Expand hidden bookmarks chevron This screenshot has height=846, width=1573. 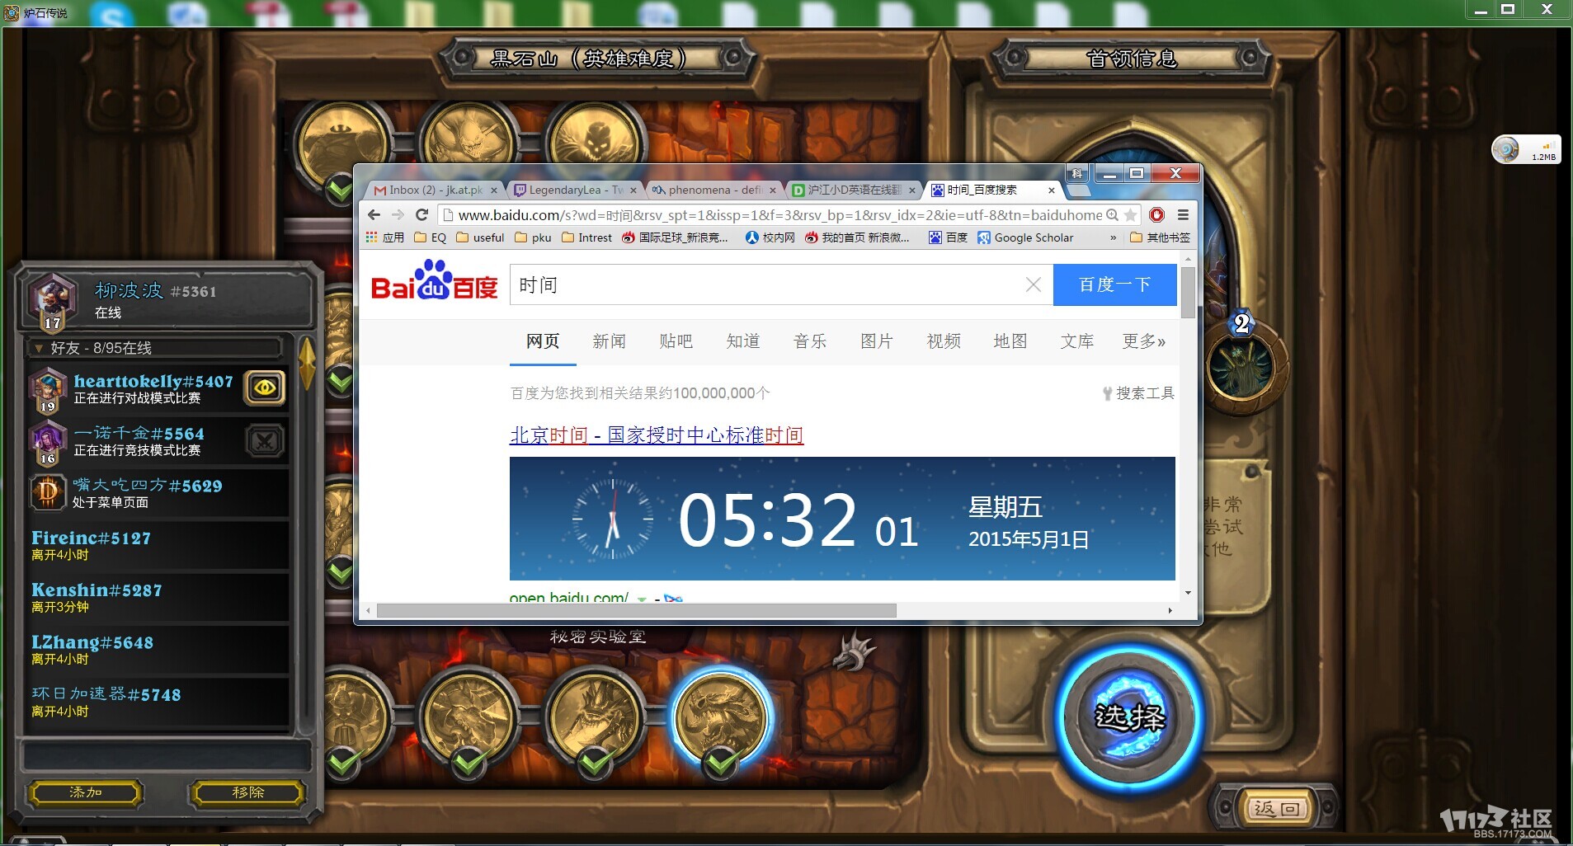[x=1113, y=237]
